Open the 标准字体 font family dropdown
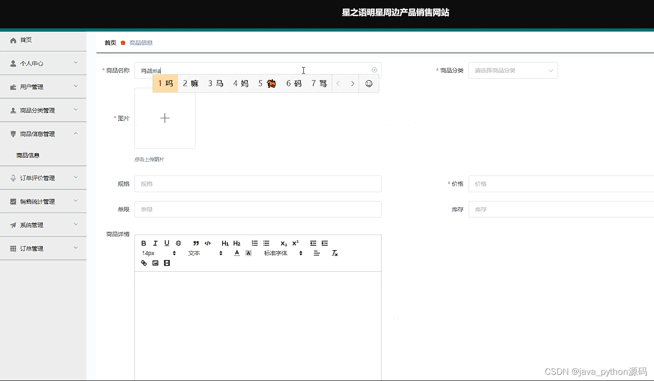 tap(283, 253)
